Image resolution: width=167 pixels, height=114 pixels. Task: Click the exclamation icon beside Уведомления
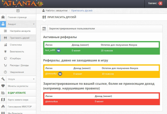[x=5, y=72]
